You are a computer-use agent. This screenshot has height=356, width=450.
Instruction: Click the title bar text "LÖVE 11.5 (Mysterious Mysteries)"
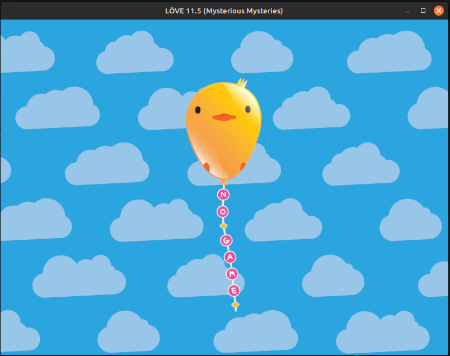tap(224, 11)
